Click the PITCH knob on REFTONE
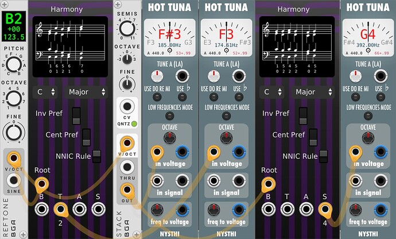The image size is (396, 239). coord(14,64)
